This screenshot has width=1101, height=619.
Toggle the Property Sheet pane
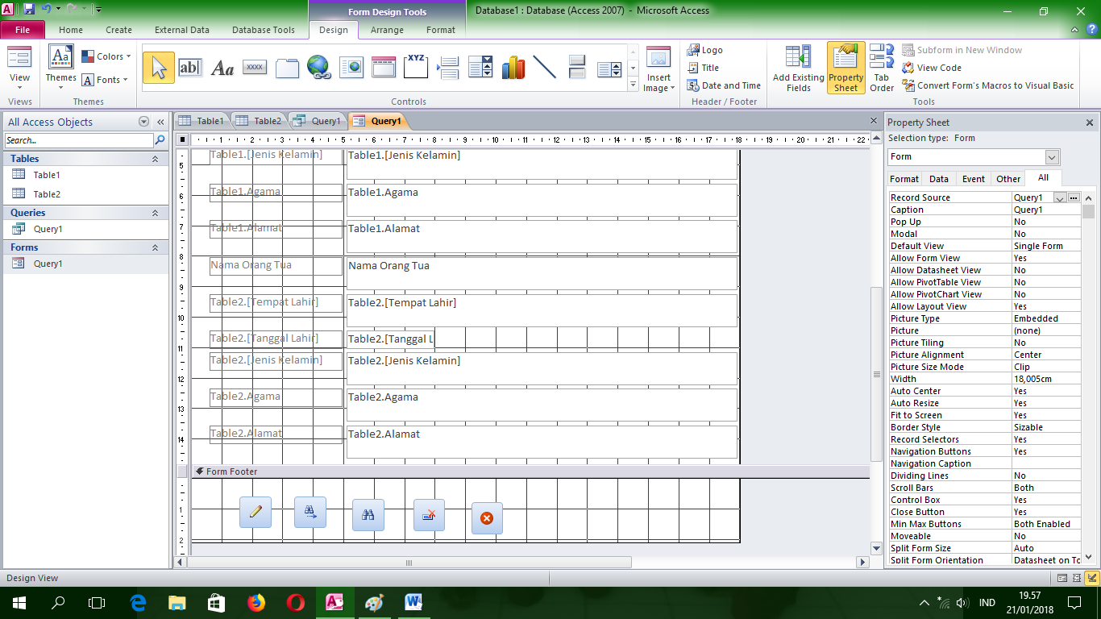(x=845, y=67)
